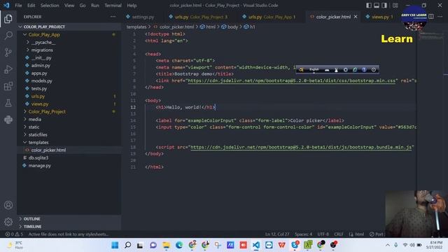Screen dimensions: 448x252
Task: Open the File menu
Action: (x=18, y=6)
